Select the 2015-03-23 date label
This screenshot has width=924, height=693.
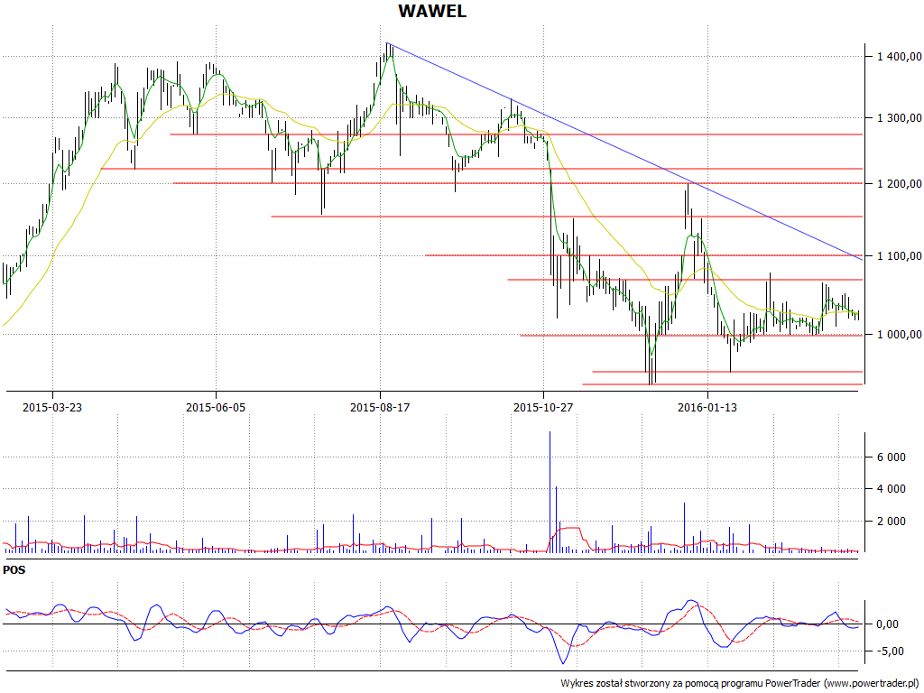coord(51,407)
